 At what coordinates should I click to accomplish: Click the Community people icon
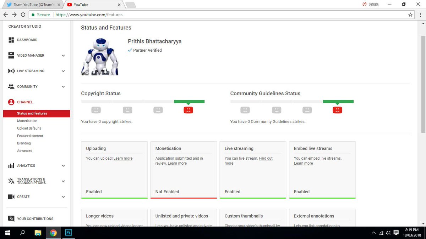click(x=11, y=86)
